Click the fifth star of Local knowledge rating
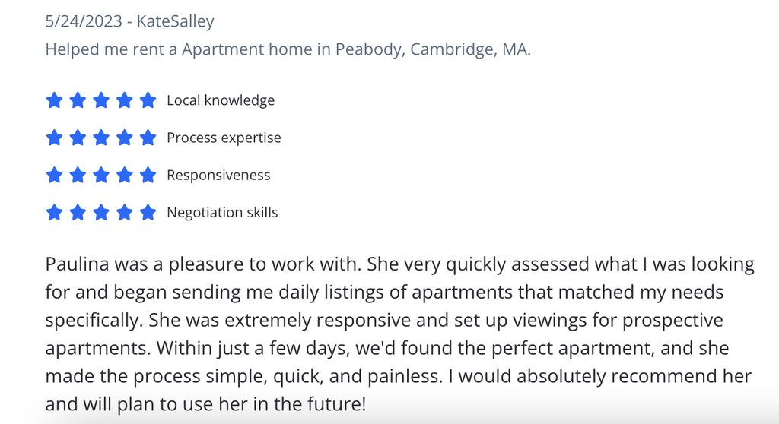 tap(148, 100)
